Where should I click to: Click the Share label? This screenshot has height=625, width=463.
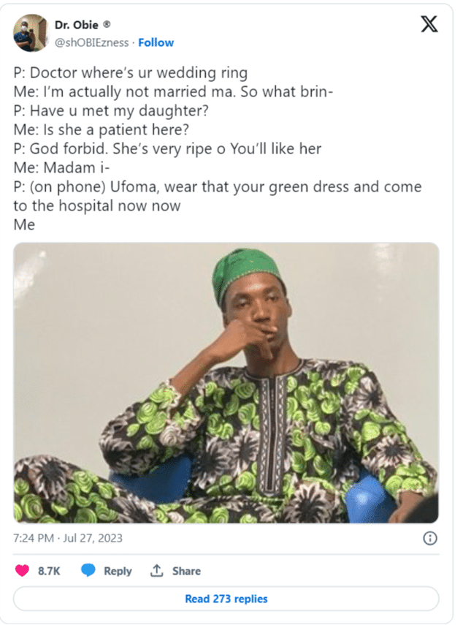coord(186,571)
